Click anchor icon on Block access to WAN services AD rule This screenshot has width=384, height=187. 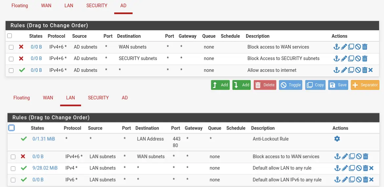click(x=336, y=47)
